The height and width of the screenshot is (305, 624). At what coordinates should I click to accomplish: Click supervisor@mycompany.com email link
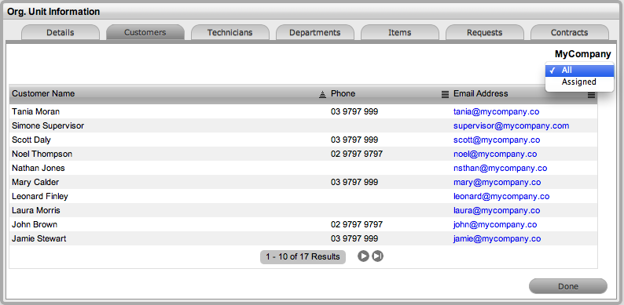(x=511, y=126)
